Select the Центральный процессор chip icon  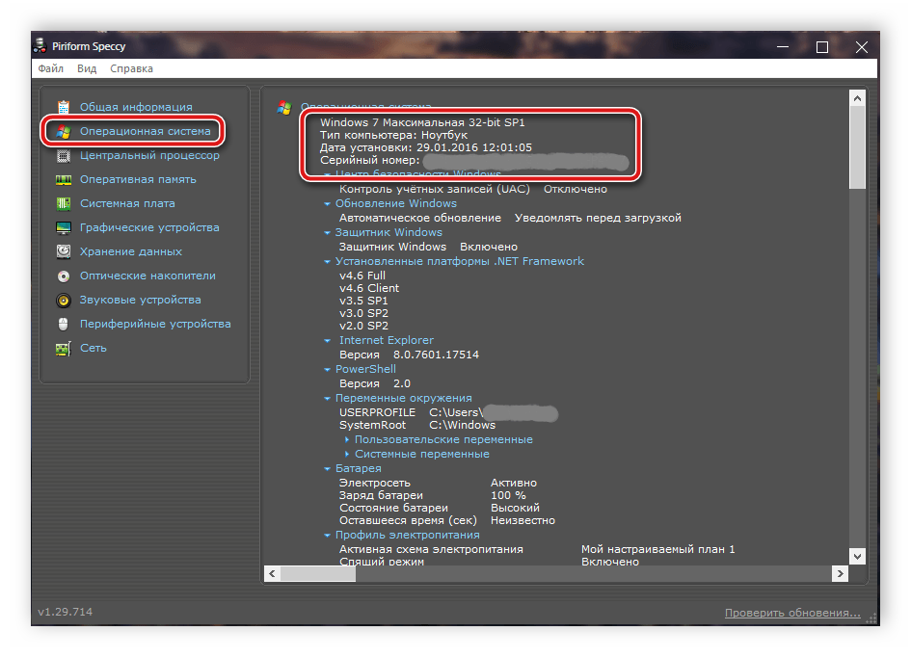64,155
